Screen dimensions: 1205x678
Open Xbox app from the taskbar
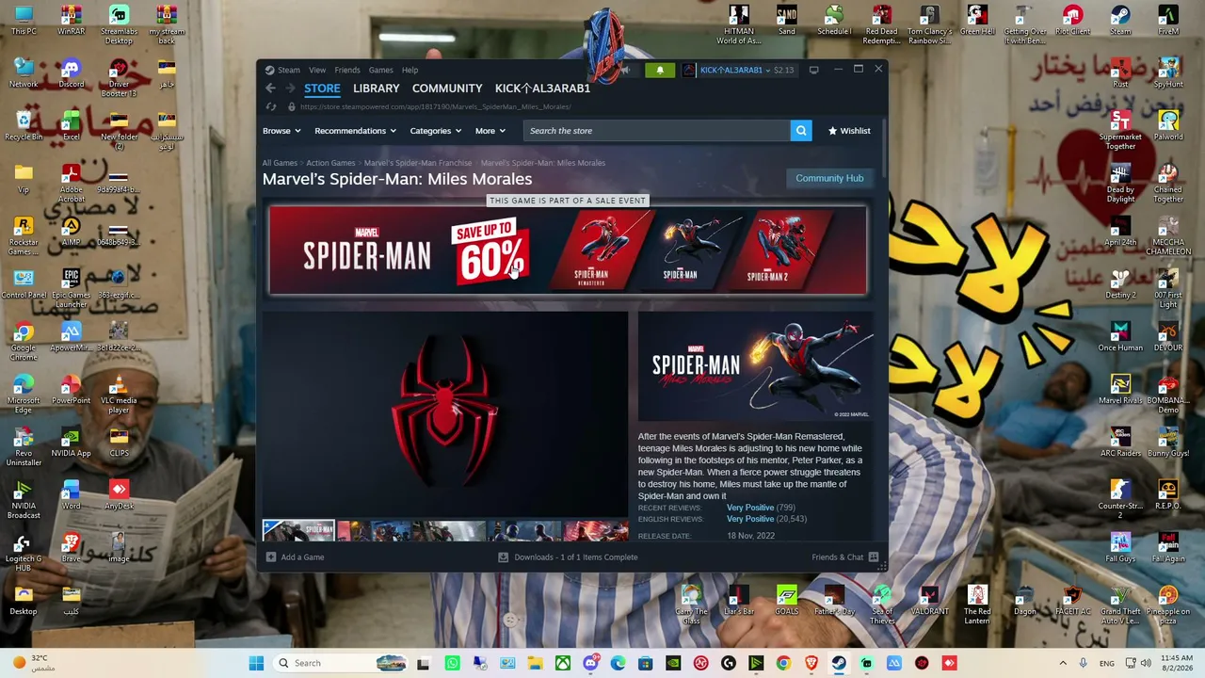pyautogui.click(x=562, y=663)
